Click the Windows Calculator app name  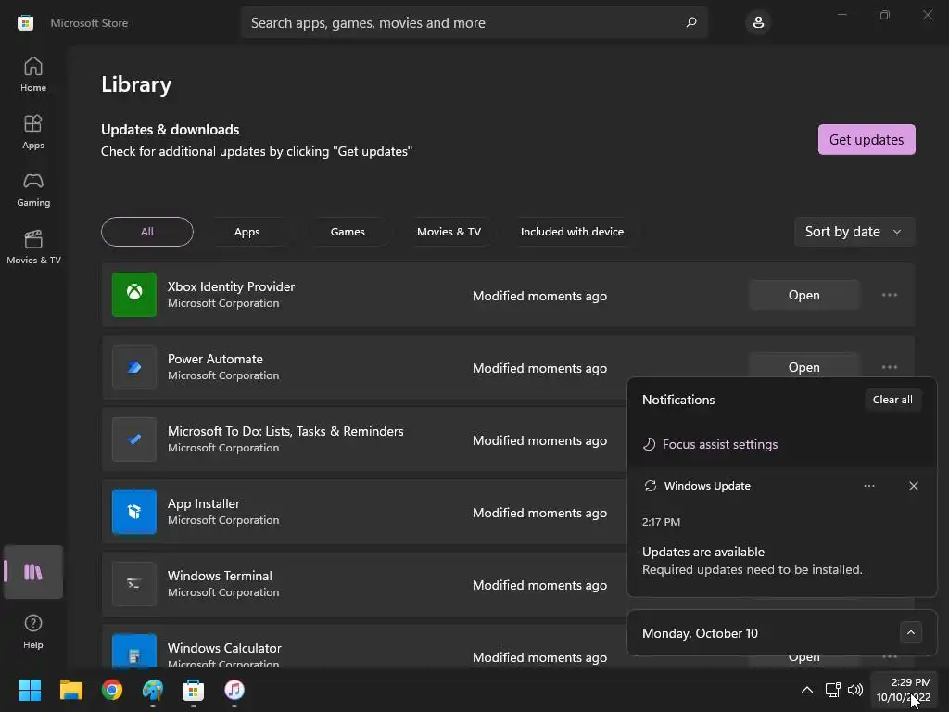(x=224, y=648)
